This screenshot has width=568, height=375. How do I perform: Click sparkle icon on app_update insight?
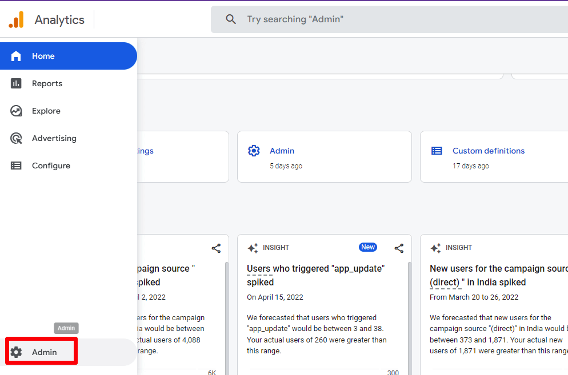point(253,248)
